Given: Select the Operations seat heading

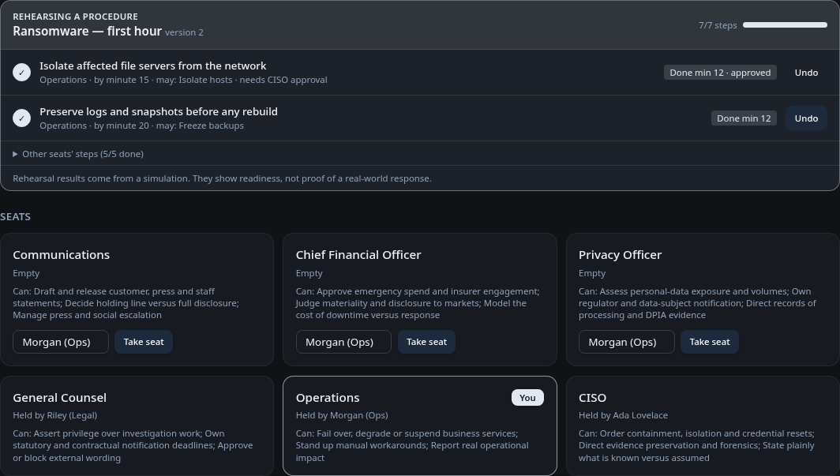Looking at the screenshot, I should 328,398.
